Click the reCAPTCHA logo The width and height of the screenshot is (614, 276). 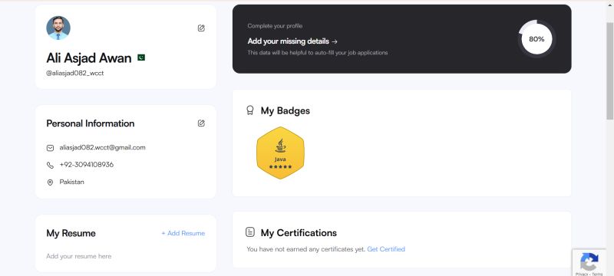click(589, 262)
